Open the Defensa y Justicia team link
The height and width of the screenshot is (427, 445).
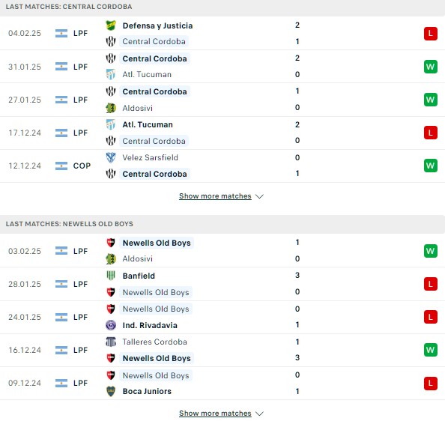[157, 25]
